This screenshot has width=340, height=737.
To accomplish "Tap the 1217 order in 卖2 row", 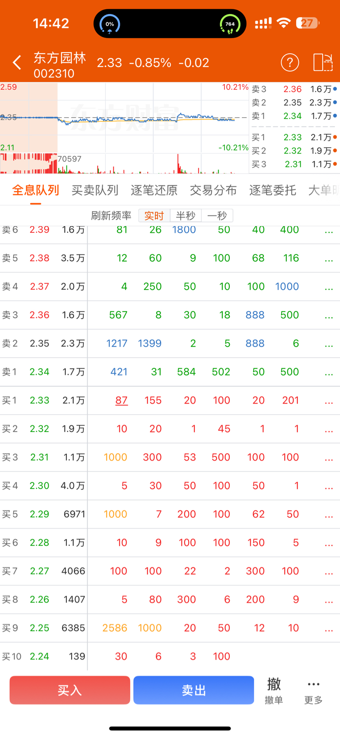I will tap(117, 343).
